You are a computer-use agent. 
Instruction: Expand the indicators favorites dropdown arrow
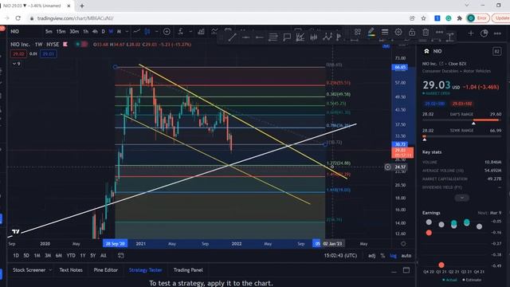(x=190, y=32)
